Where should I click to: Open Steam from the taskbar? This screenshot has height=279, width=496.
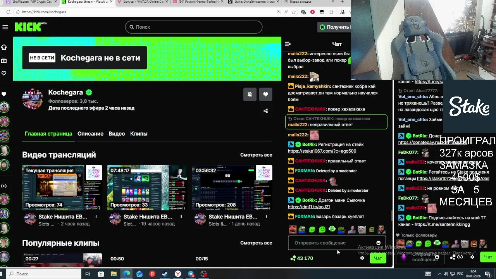(x=165, y=274)
